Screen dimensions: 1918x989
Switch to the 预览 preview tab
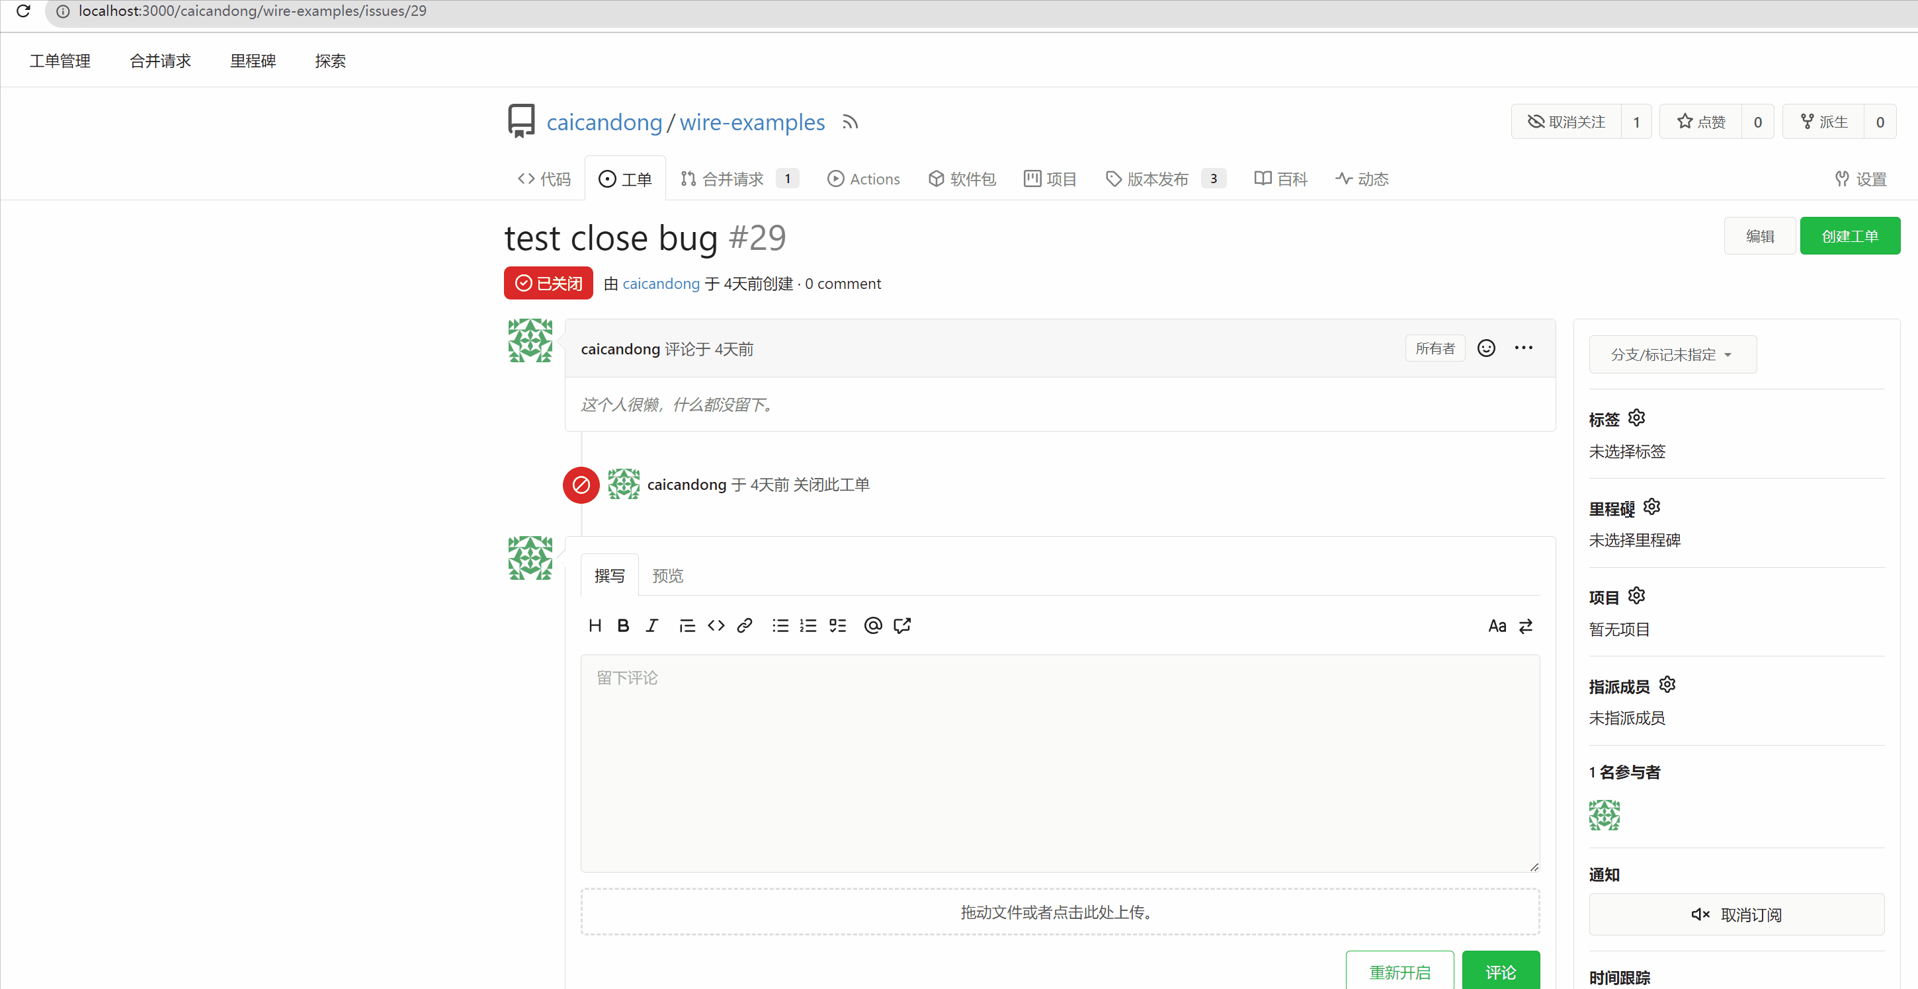pos(667,576)
